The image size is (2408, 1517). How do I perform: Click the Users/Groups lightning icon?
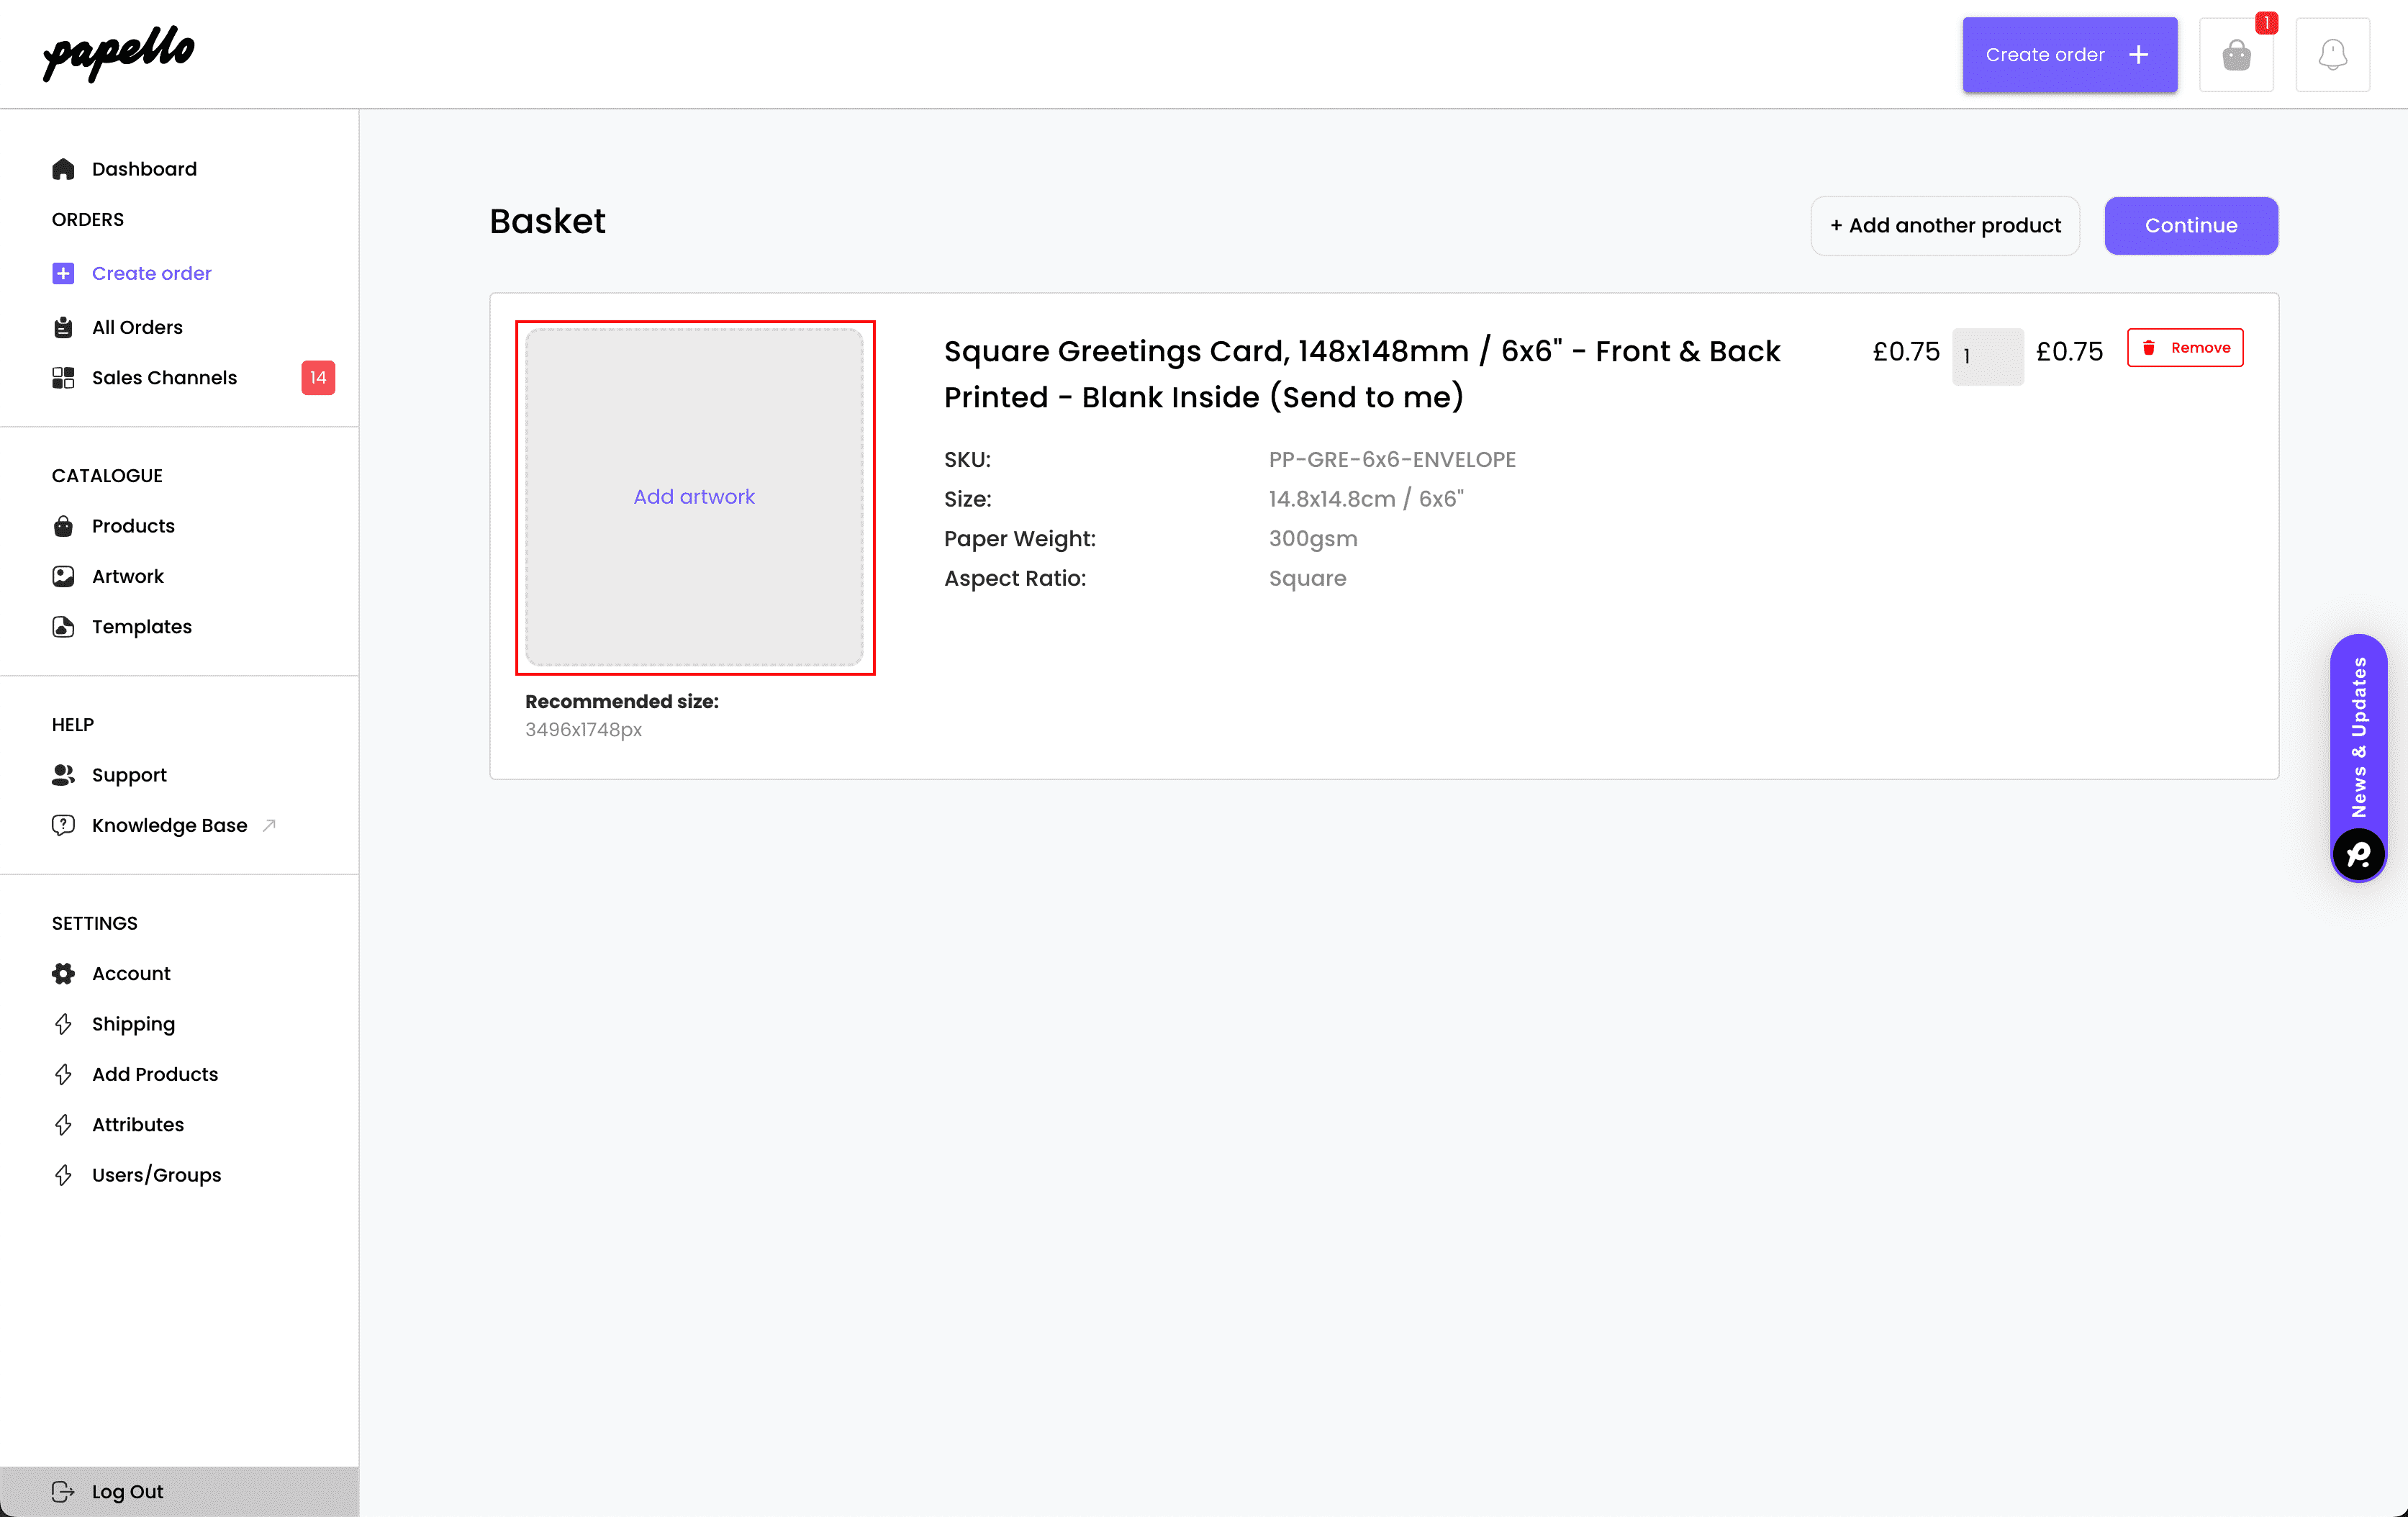[63, 1175]
